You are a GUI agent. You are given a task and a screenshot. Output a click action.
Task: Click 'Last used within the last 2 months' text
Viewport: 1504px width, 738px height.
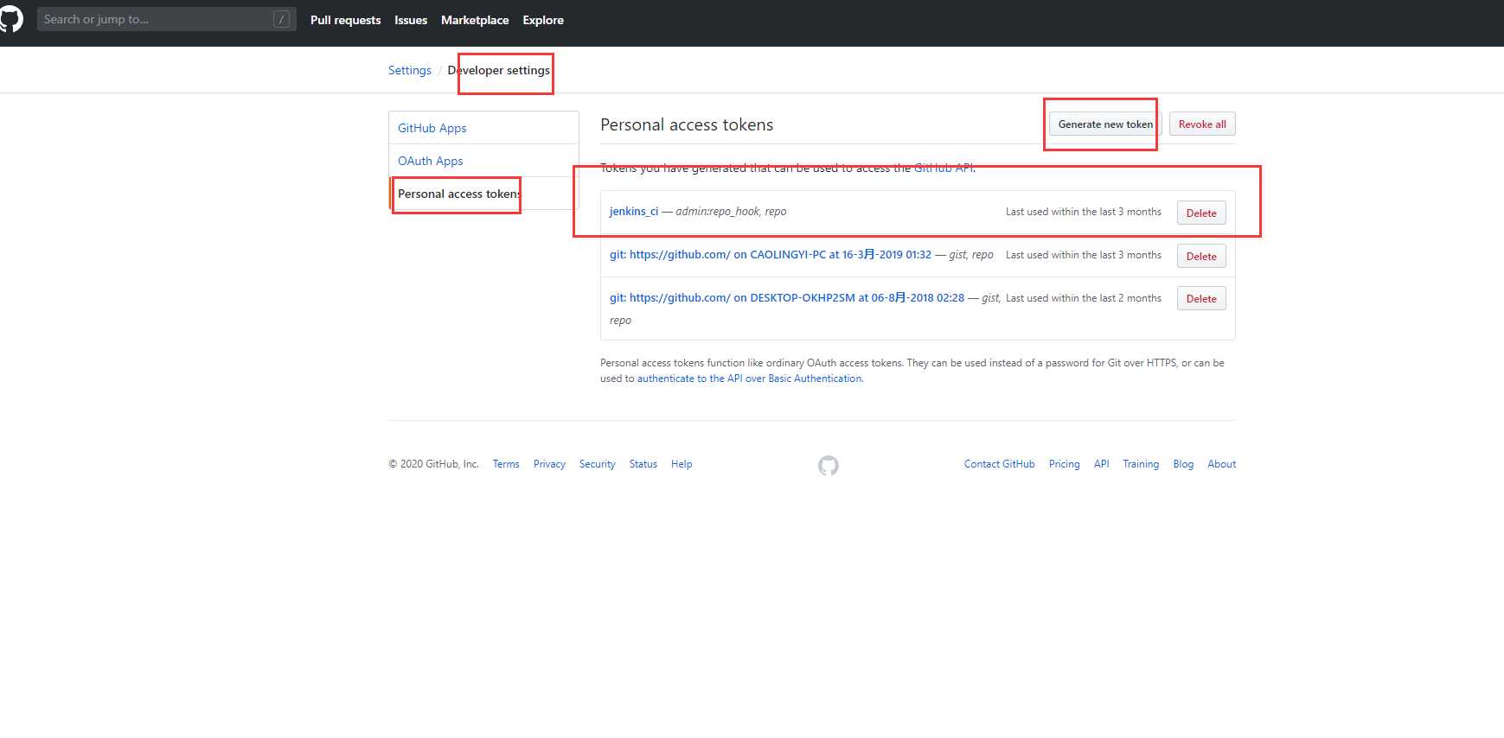click(x=1084, y=298)
